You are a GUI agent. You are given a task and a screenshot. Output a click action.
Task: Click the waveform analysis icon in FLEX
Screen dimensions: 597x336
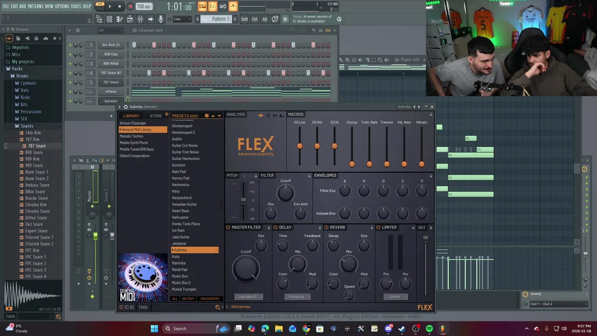click(260, 115)
